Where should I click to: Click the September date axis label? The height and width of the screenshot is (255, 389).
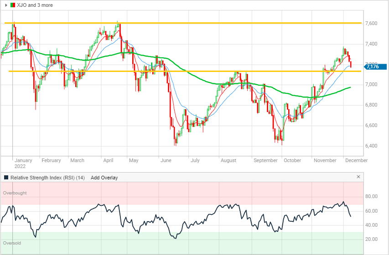[265, 160]
